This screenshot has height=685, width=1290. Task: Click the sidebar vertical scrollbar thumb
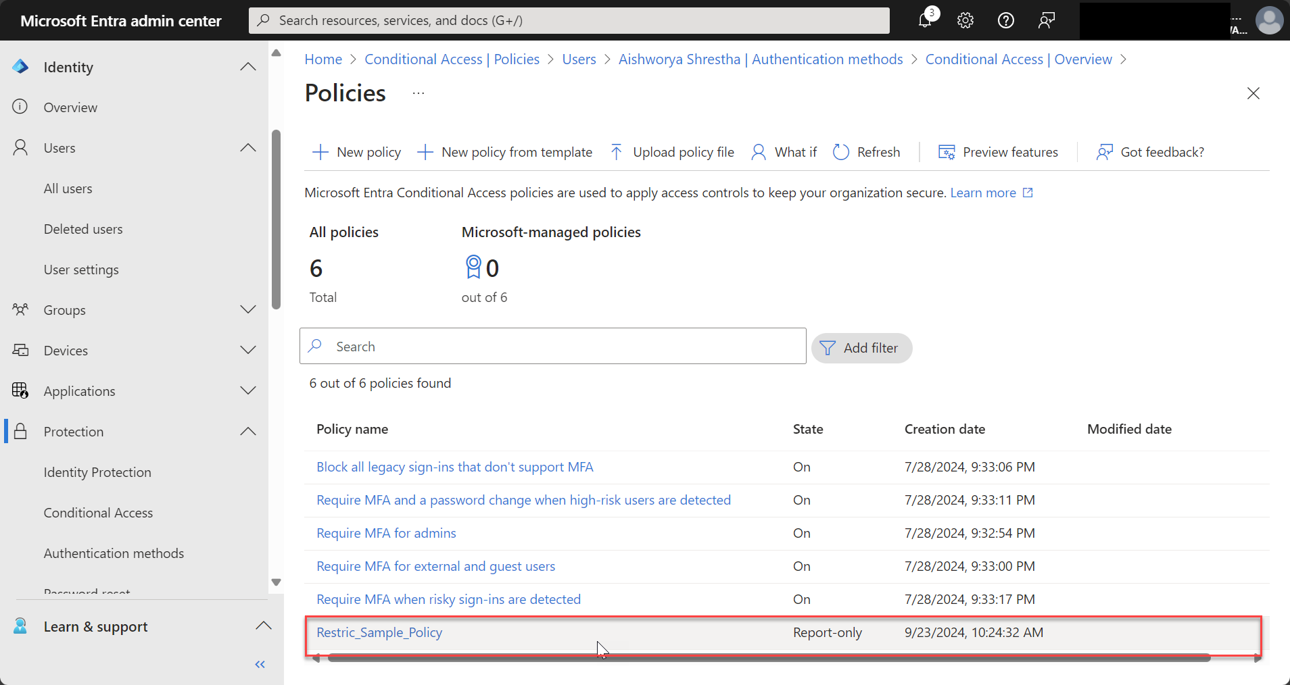(276, 220)
